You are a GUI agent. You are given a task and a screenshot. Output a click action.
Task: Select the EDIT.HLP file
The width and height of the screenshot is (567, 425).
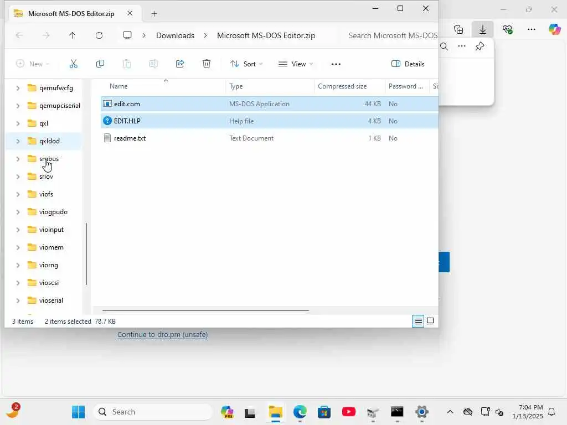270,121
